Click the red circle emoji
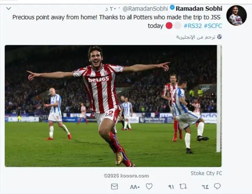This screenshot has height=194, width=252. [x=169, y=26]
